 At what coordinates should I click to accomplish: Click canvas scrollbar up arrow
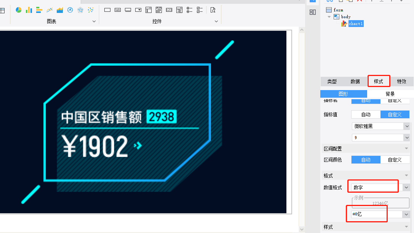pos(302,30)
